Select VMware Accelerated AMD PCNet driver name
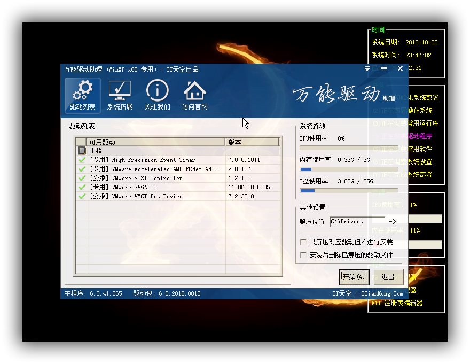 coord(154,169)
